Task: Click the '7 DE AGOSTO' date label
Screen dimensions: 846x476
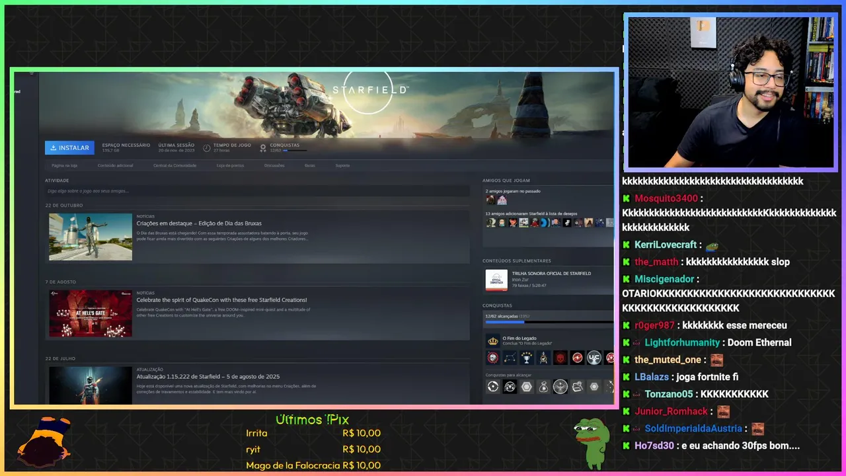Action: [61, 282]
